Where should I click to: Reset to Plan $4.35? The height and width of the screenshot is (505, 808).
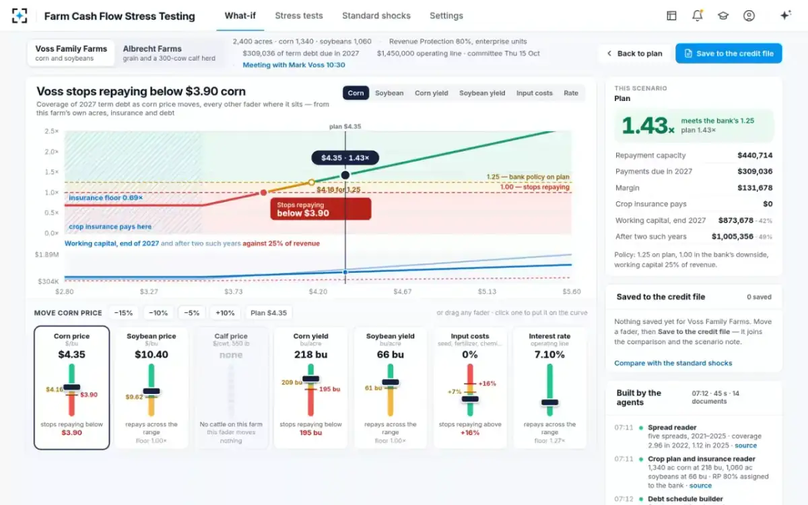point(269,313)
